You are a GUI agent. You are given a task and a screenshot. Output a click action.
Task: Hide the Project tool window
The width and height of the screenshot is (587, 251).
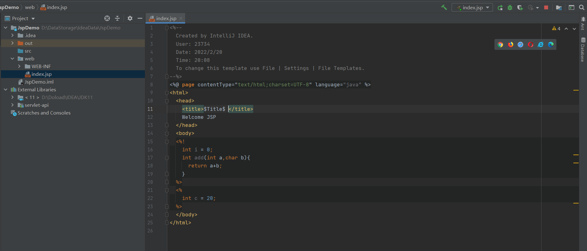tap(140, 18)
